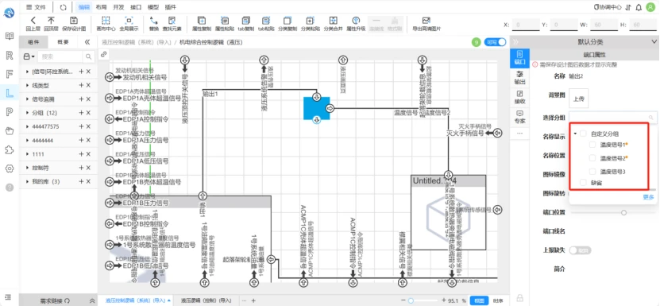The width and height of the screenshot is (660, 306).
Task: Click tab粘贴 icon in toolbar
Action: (266, 20)
